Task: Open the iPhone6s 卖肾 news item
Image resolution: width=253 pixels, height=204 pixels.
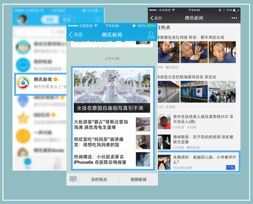Action: tap(112, 159)
